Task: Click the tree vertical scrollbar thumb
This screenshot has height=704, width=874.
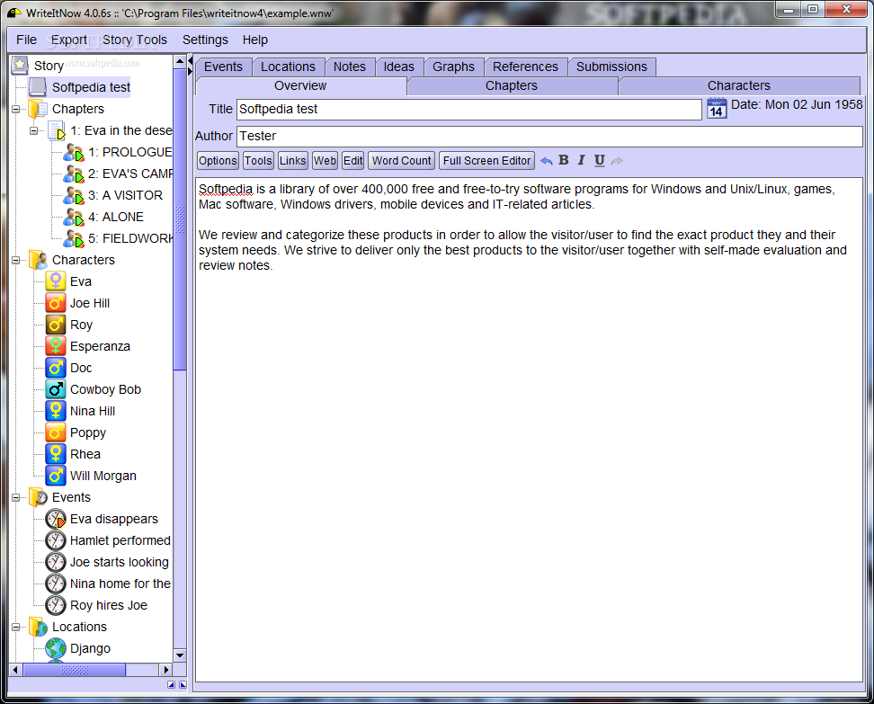Action: click(180, 219)
